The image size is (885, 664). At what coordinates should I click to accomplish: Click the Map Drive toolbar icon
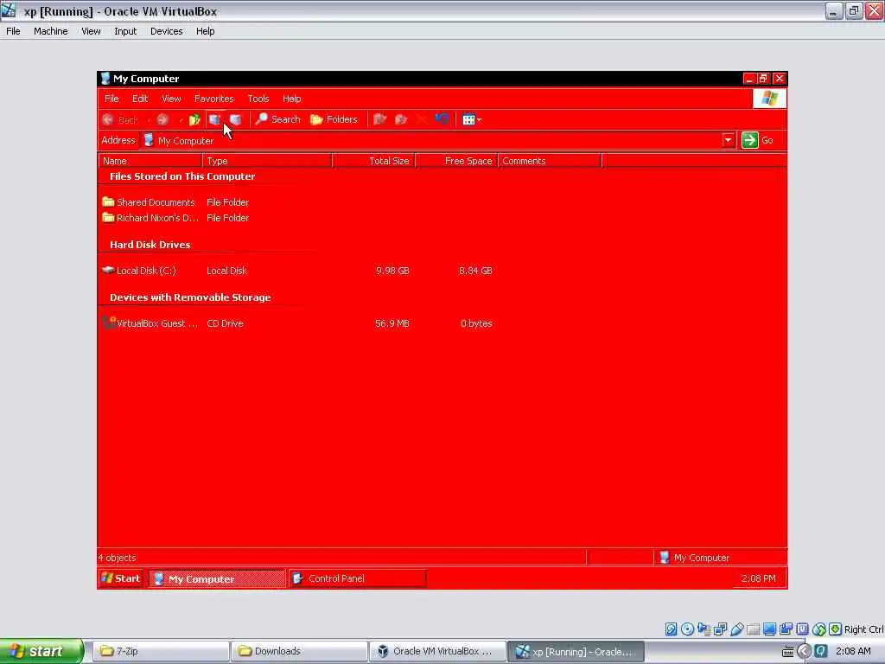[214, 119]
